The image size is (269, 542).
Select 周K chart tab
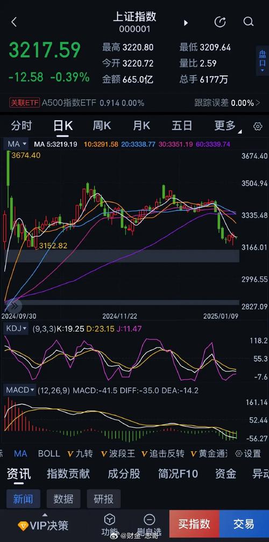pos(102,126)
